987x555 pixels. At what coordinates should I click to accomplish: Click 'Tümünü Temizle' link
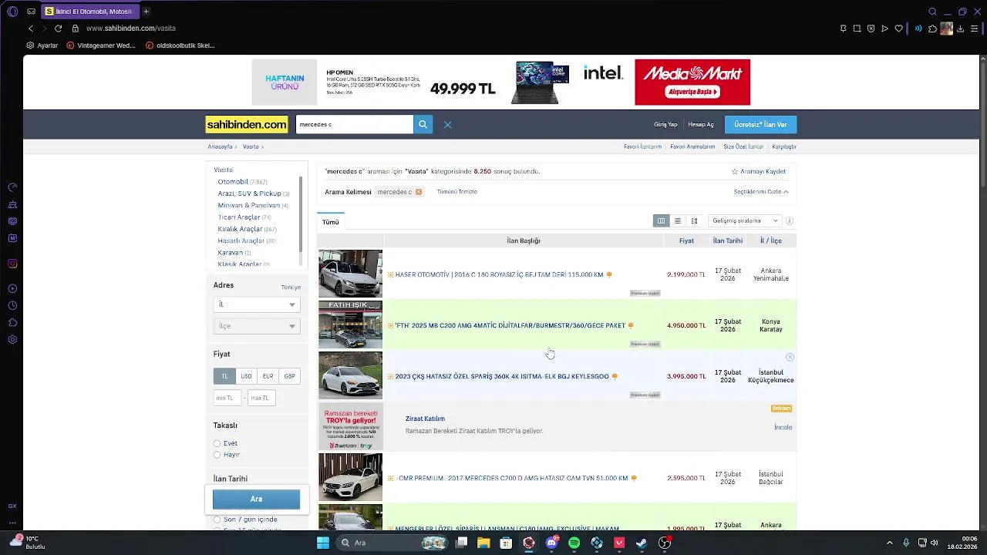tap(457, 192)
